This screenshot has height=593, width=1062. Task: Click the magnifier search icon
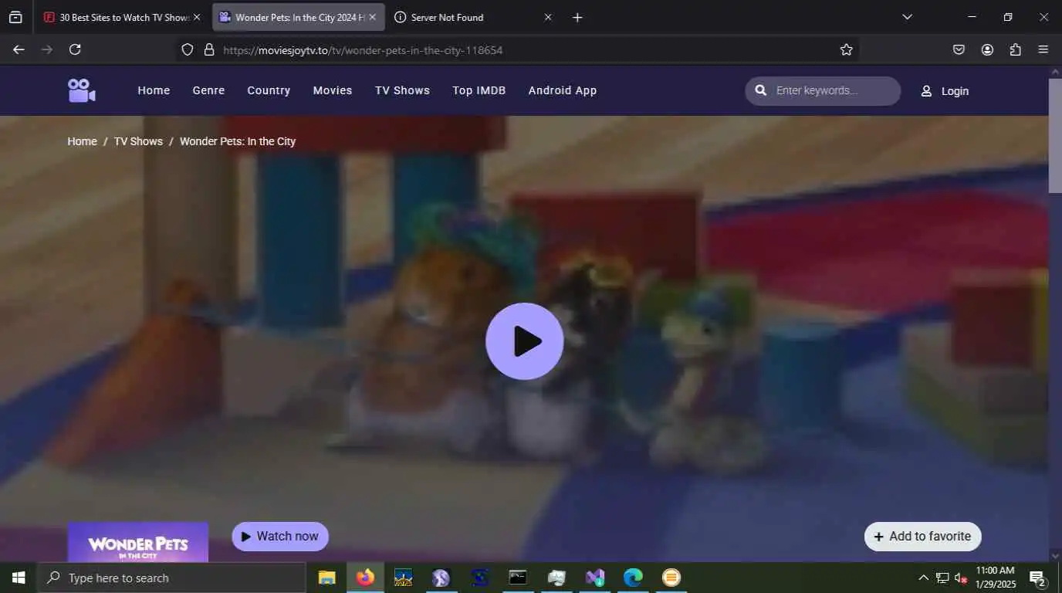tap(760, 90)
